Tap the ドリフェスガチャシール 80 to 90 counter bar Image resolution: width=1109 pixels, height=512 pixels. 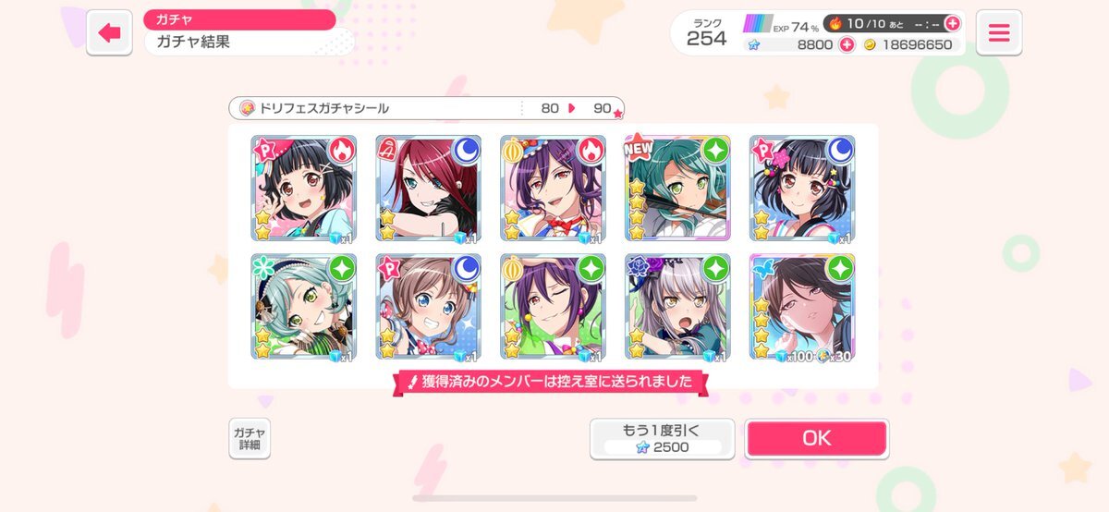pyautogui.click(x=426, y=108)
